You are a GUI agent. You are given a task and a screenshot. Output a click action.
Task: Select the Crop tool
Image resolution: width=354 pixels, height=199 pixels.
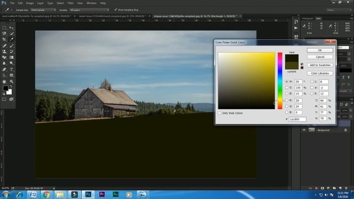[4, 39]
